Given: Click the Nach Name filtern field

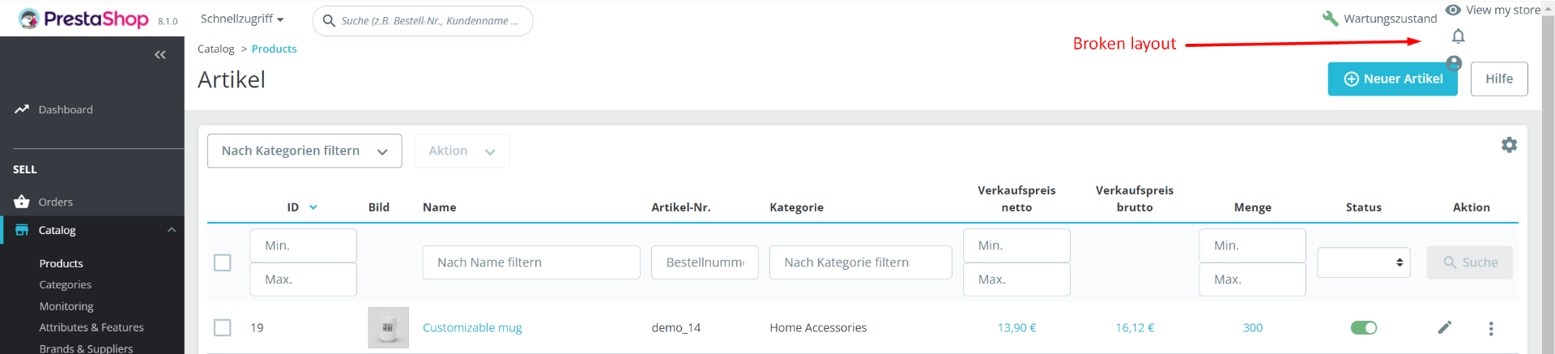Looking at the screenshot, I should (530, 262).
